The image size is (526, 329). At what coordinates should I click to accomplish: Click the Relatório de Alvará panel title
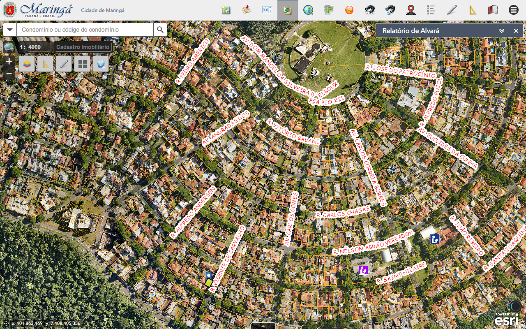(x=411, y=31)
